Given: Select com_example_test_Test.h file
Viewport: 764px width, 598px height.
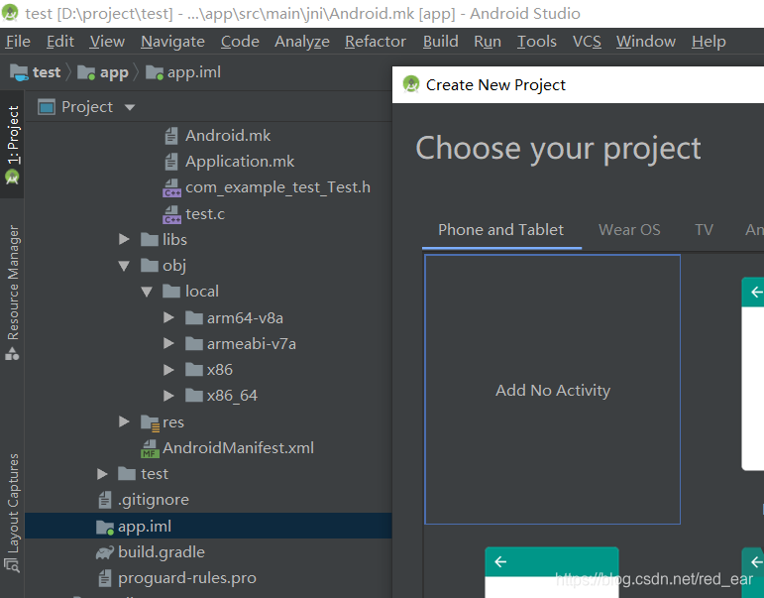Looking at the screenshot, I should (277, 187).
